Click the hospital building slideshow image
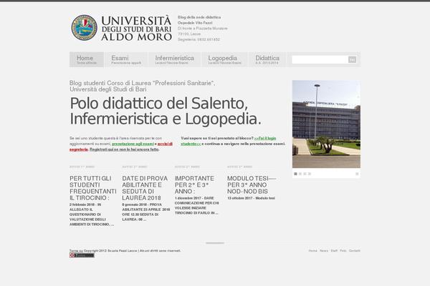 pyautogui.click(x=326, y=124)
